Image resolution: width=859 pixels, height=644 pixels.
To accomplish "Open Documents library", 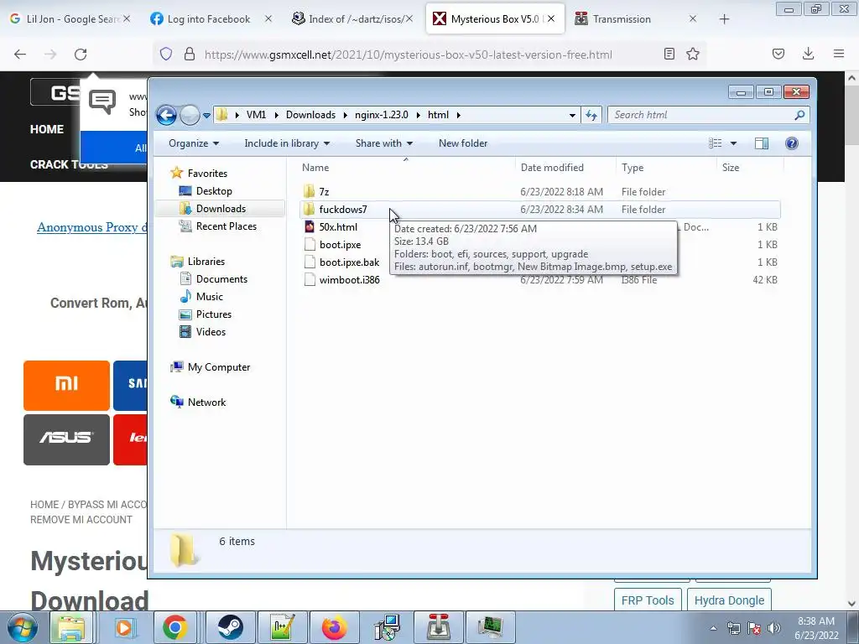I will pos(221,278).
